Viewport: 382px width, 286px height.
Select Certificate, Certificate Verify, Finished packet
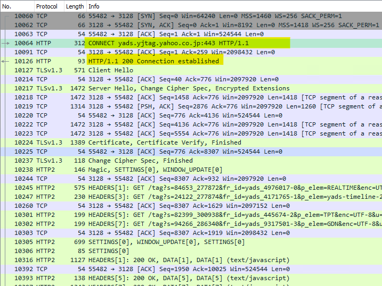(191, 142)
